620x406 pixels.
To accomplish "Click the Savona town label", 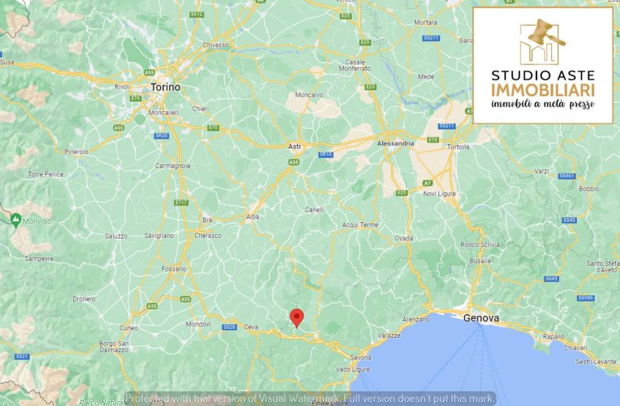I will point(361,358).
